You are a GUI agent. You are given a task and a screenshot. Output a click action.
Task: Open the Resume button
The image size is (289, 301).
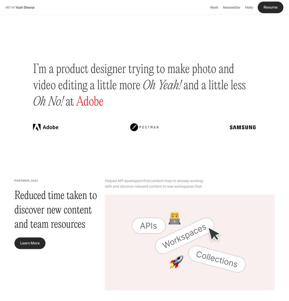(270, 7)
